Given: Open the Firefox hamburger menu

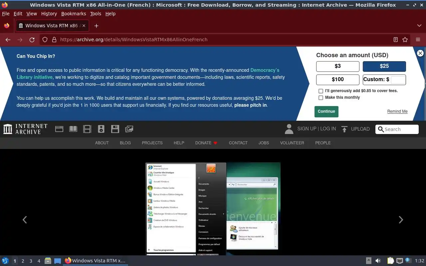Looking at the screenshot, I should coord(418,40).
